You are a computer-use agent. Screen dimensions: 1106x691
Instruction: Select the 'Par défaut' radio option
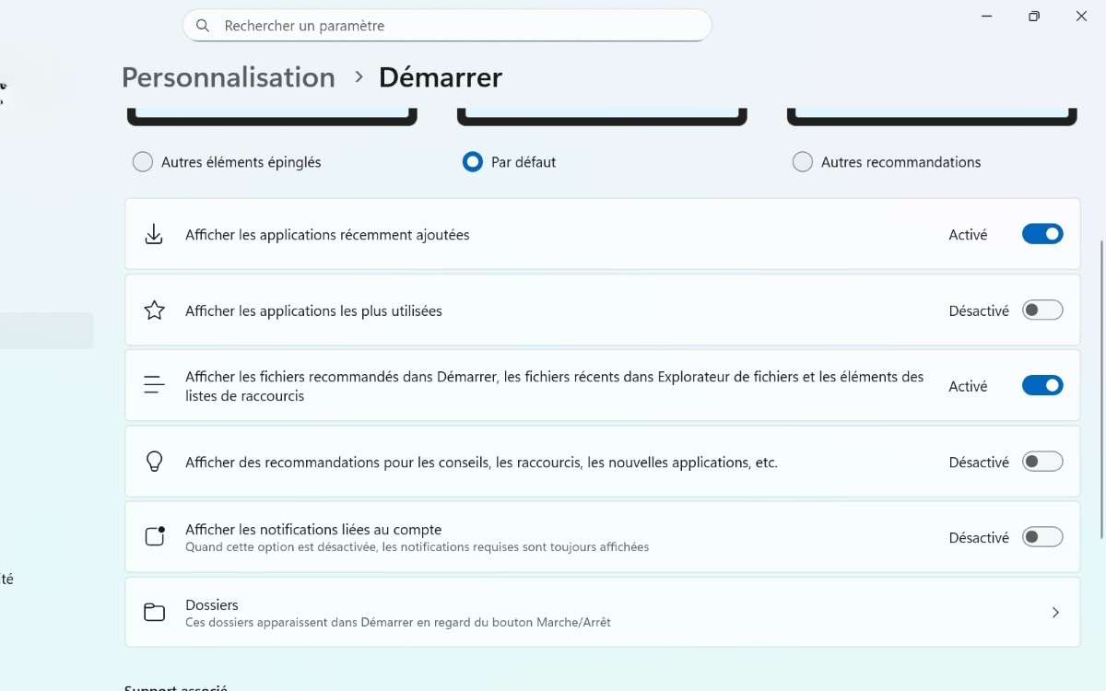pyautogui.click(x=472, y=161)
